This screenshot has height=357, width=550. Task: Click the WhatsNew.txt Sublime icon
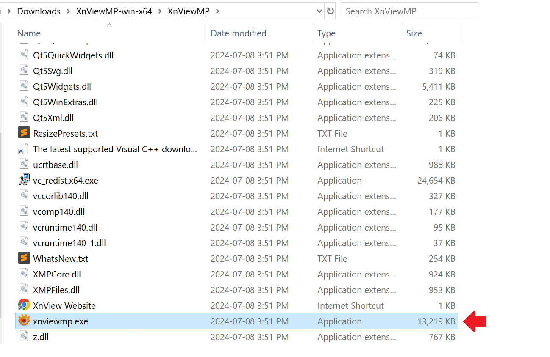coord(24,258)
